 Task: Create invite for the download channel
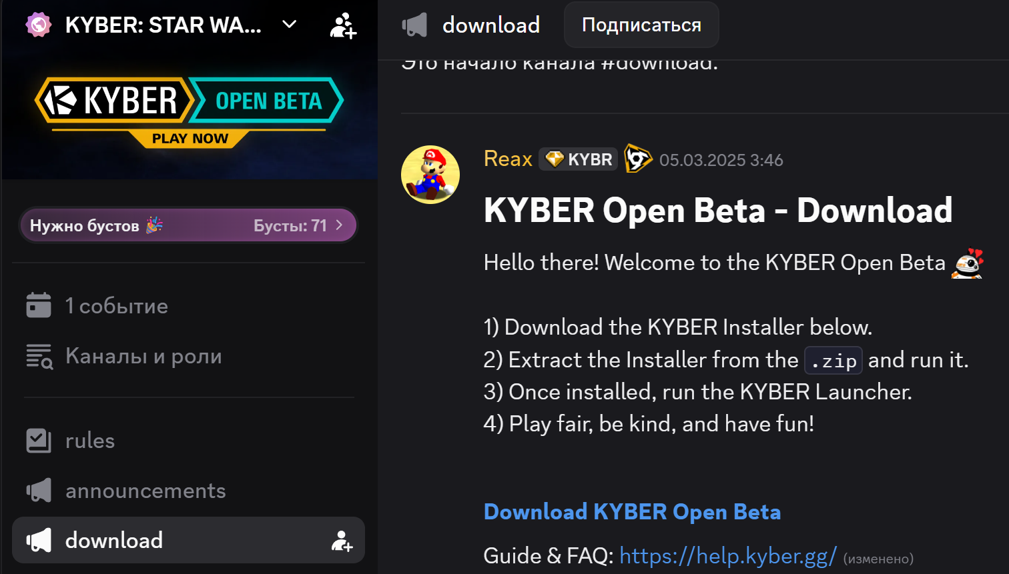tap(342, 541)
